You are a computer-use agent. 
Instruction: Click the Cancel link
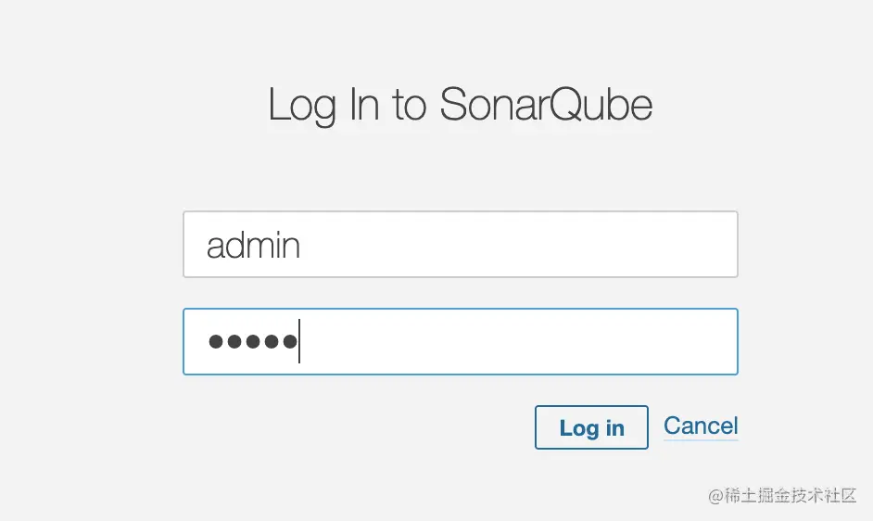(701, 426)
